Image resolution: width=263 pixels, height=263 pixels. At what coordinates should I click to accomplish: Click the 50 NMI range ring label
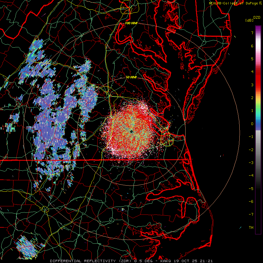click(x=131, y=77)
